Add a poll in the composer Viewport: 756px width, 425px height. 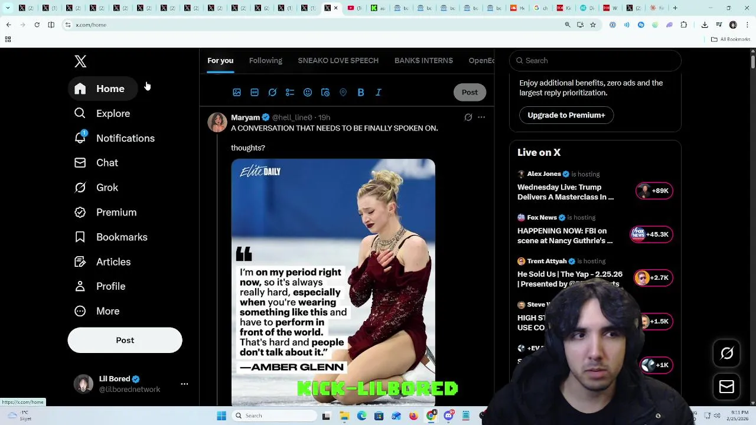tap(290, 92)
